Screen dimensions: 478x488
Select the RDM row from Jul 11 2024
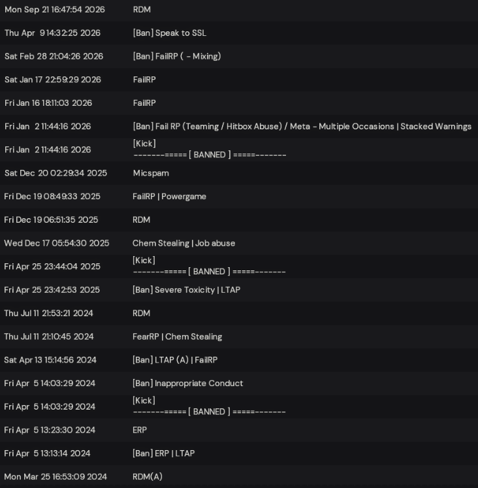tap(239, 313)
